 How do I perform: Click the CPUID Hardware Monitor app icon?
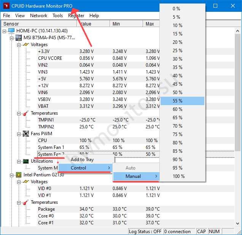point(6,6)
